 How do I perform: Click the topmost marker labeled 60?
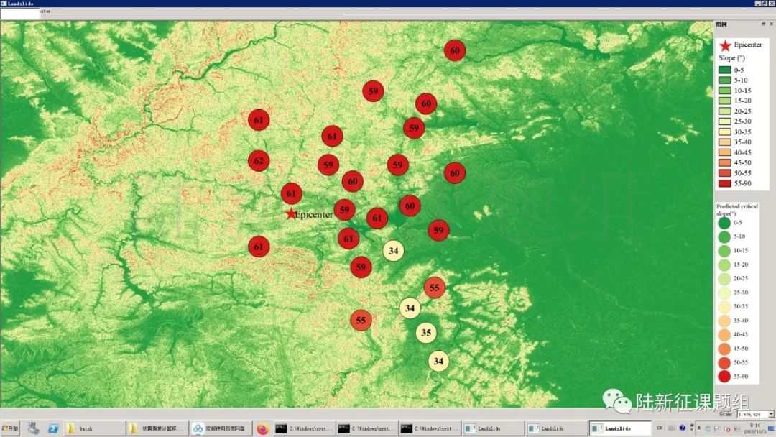[x=454, y=50]
